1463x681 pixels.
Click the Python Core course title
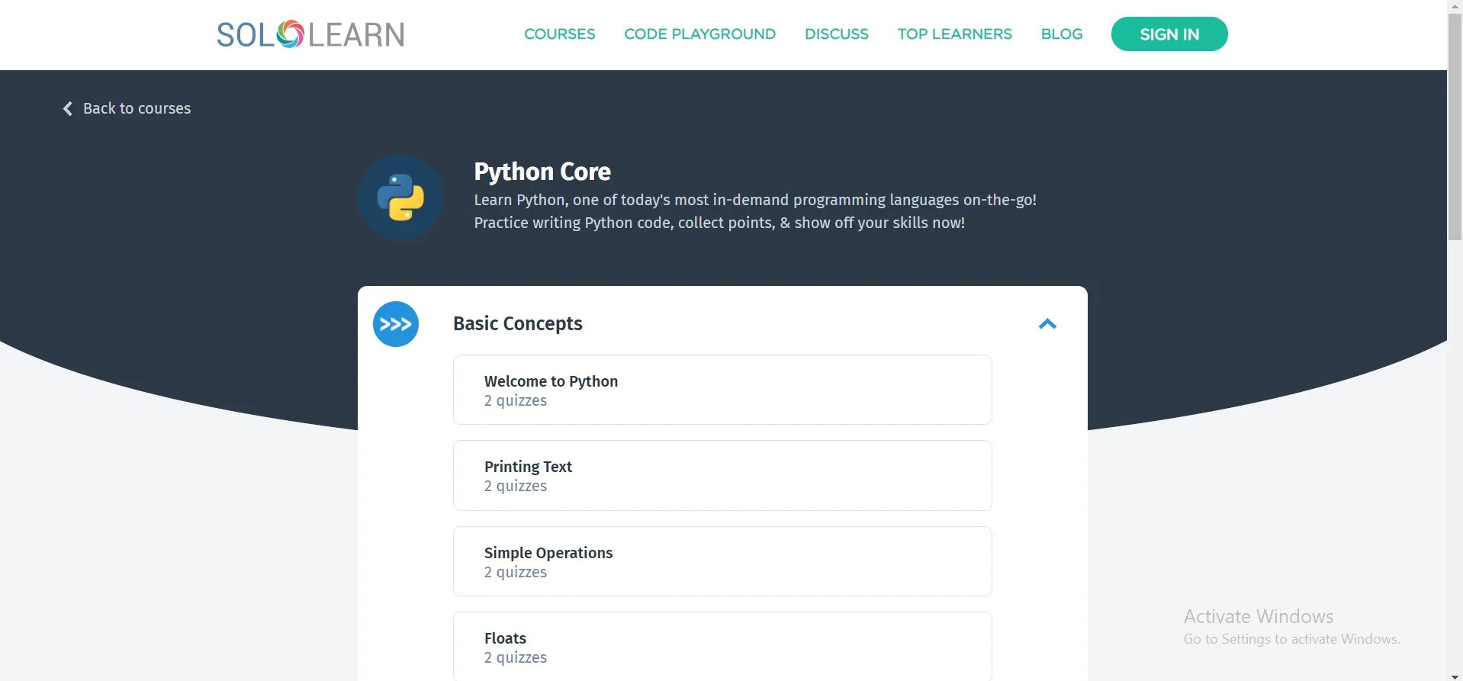point(542,172)
